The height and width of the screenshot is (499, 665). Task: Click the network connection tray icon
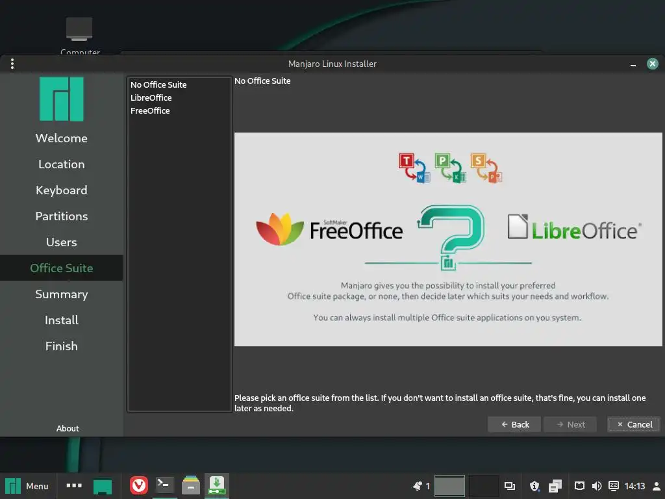tap(579, 486)
